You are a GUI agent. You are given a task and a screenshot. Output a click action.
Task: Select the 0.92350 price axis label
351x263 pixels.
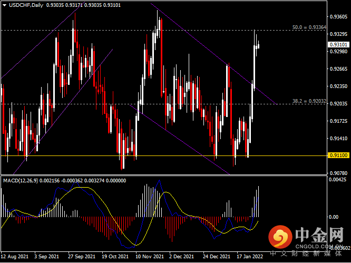point(338,86)
